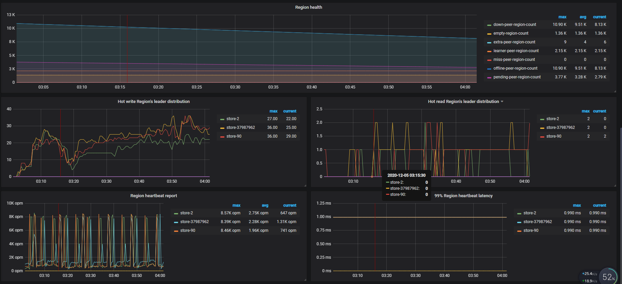Expand the Region heartbeat report title menu
Screen dimensions: 622x284
(x=153, y=196)
